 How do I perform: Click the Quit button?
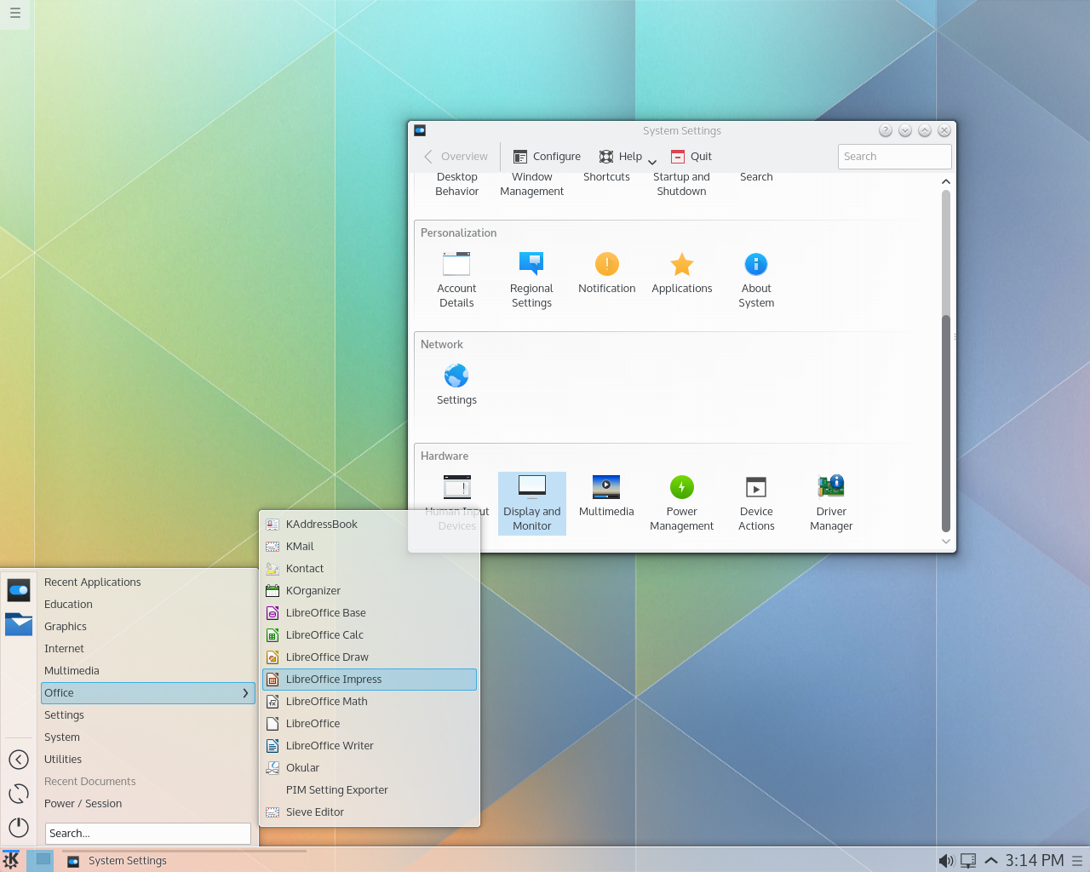pos(691,157)
